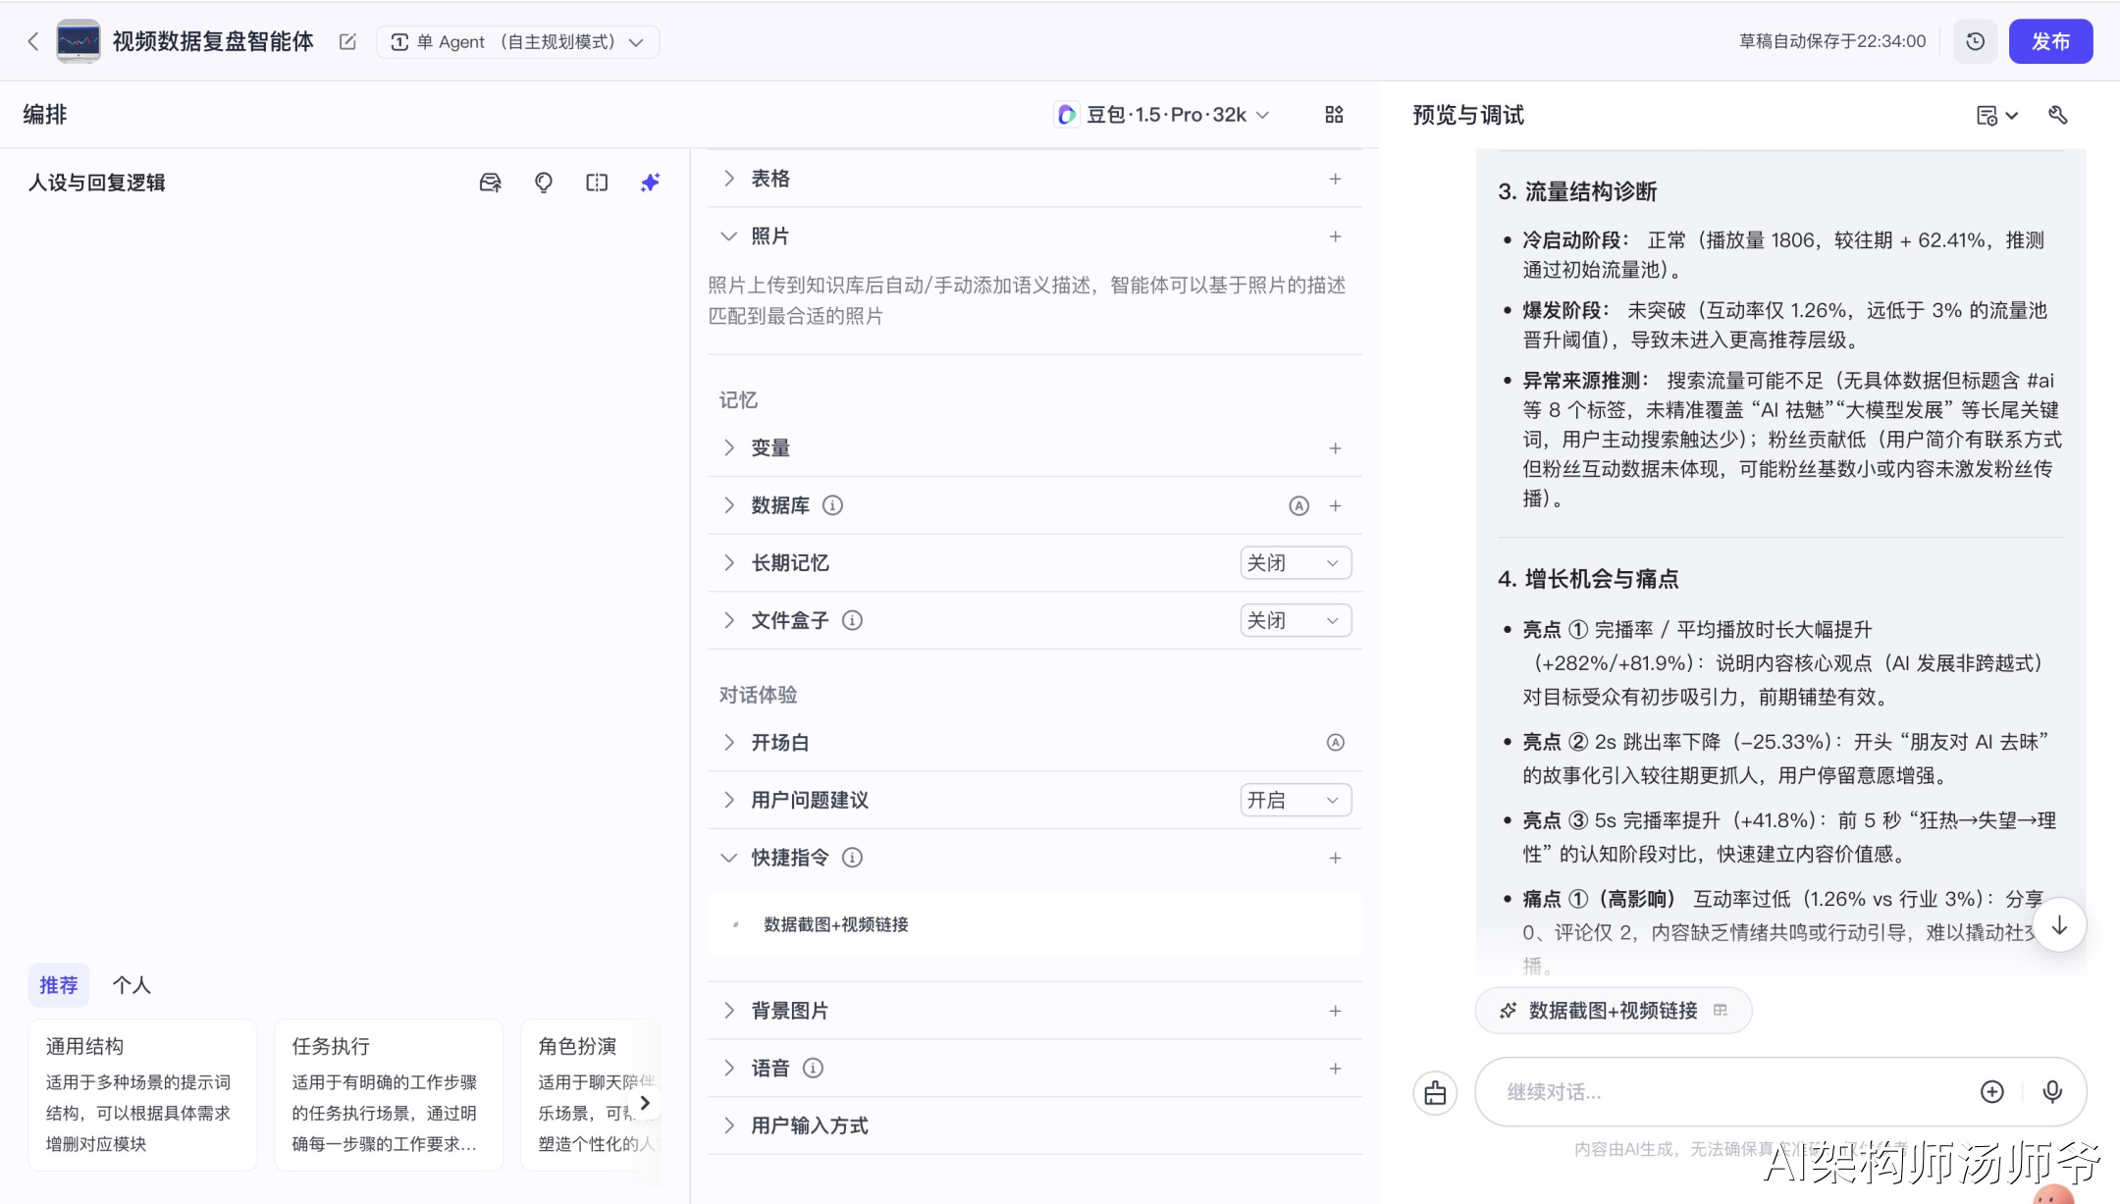The image size is (2120, 1204).
Task: Click the prompt compare-debug icon
Action: point(597,183)
